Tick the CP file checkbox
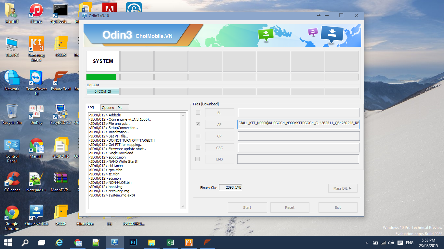The height and width of the screenshot is (249, 444). point(198,136)
